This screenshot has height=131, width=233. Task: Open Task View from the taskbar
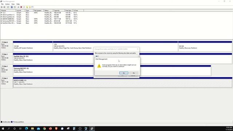[x=20, y=128]
